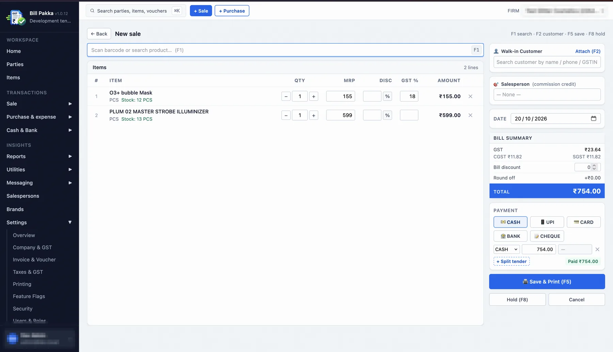This screenshot has height=352, width=613.
Task: Expand the Utilities menu
Action: (40, 169)
